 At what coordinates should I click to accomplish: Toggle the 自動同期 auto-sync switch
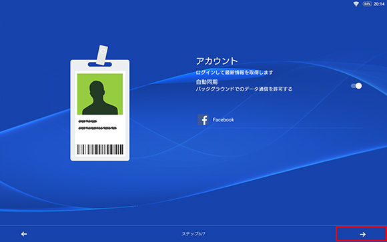356,86
